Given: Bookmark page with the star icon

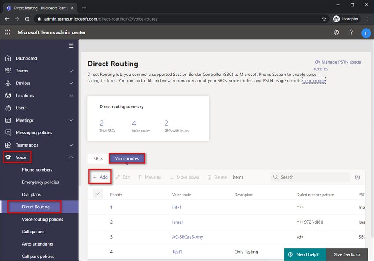Looking at the screenshot, I should pyautogui.click(x=324, y=19).
